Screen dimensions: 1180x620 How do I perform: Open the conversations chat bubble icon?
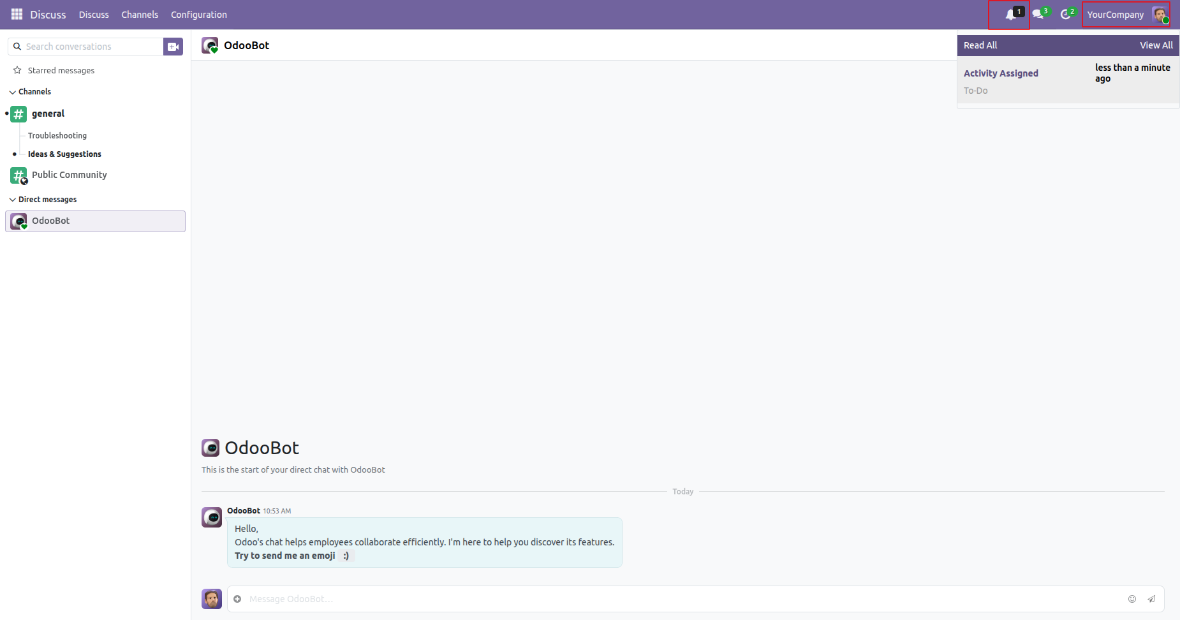click(1038, 15)
